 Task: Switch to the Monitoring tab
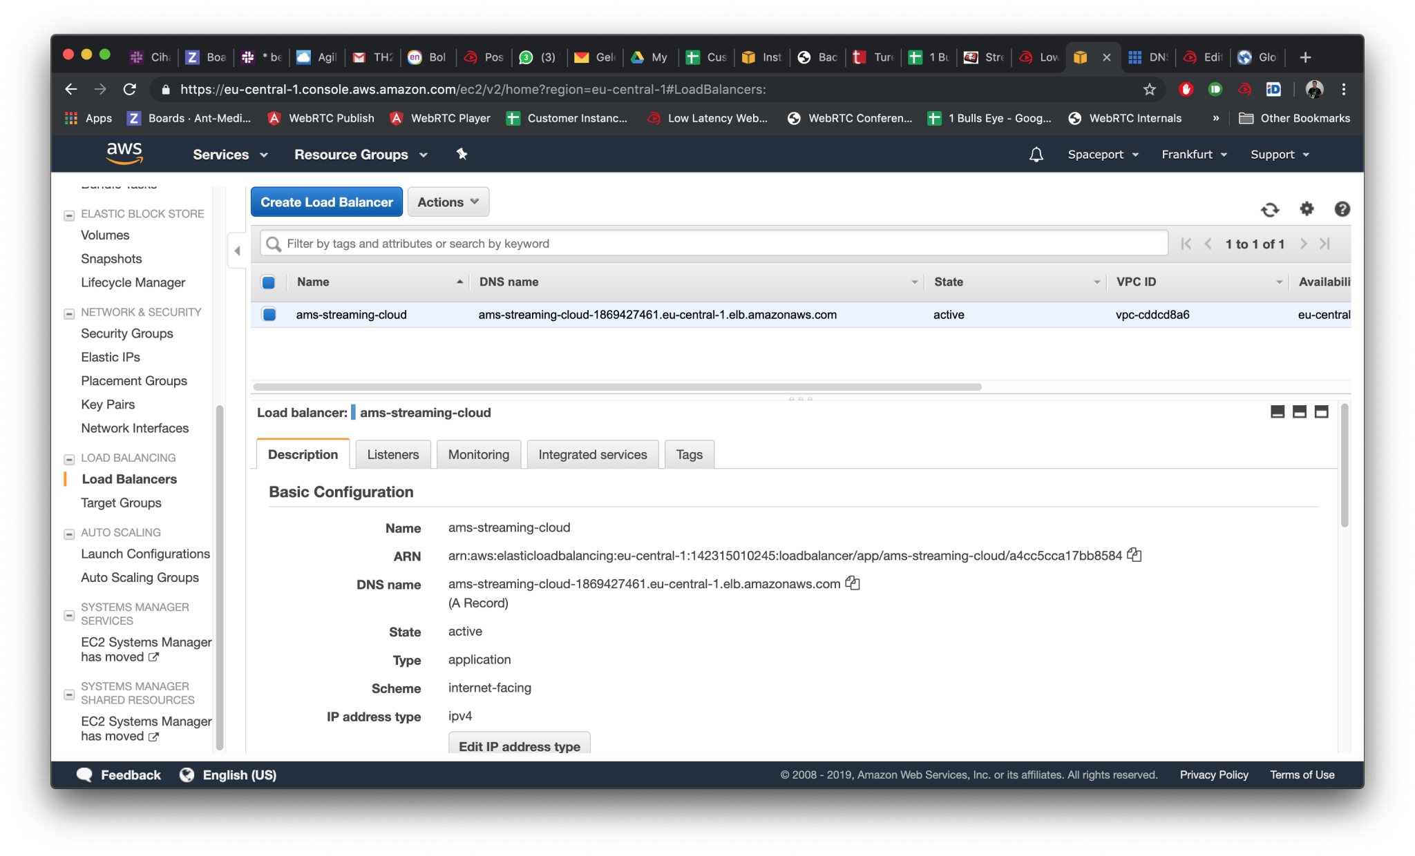point(479,454)
